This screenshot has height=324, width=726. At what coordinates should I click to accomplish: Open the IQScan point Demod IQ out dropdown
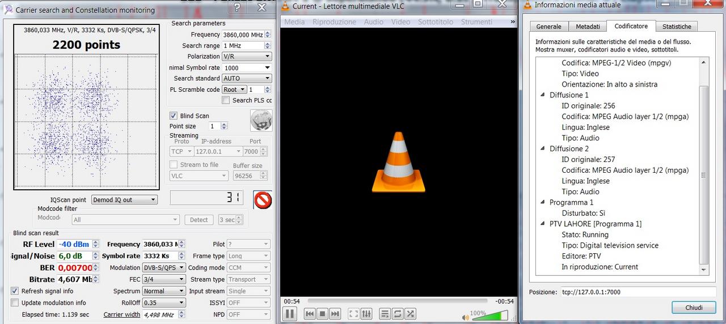[124, 199]
